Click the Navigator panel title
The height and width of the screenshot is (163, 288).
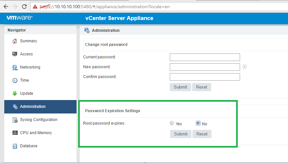(17, 30)
